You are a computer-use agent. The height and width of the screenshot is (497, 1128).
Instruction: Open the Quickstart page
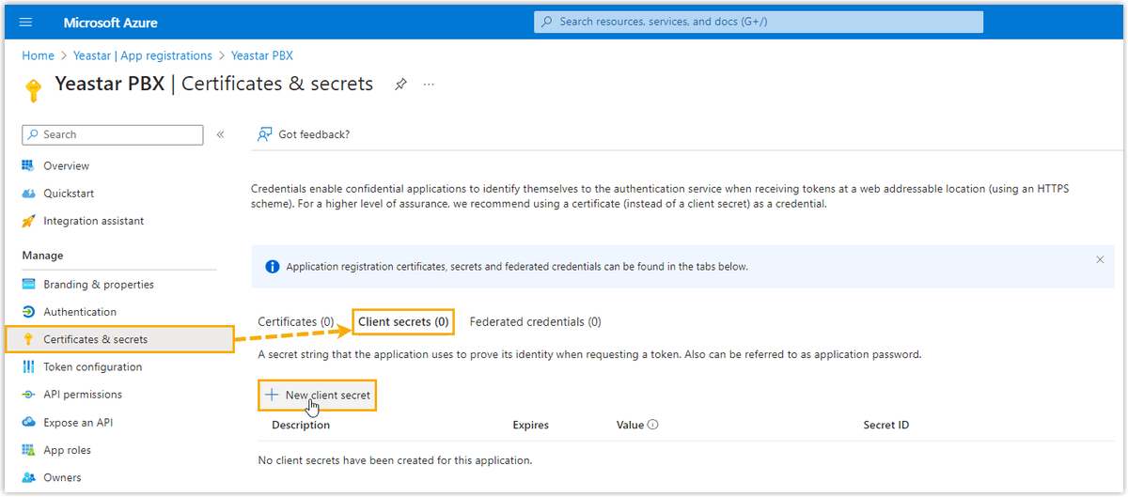point(68,194)
